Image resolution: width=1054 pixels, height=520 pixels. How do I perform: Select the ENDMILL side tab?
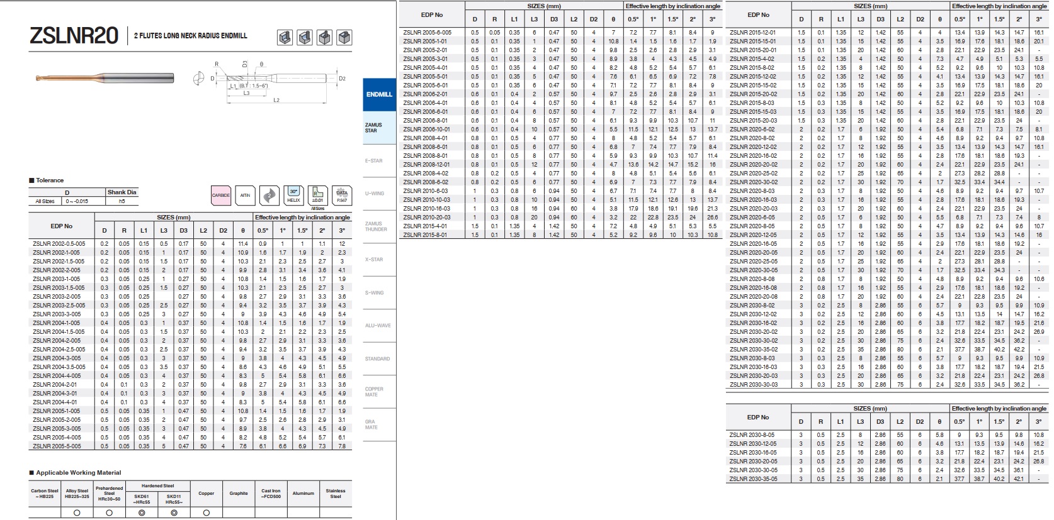[379, 94]
